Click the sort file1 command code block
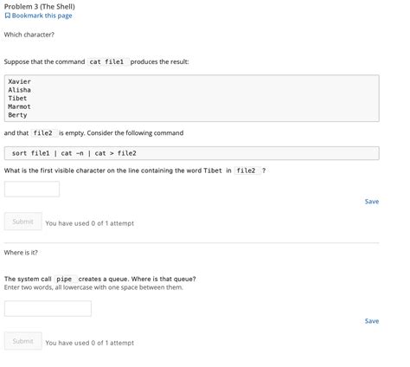Viewport: 410px width, 367px height. click(192, 153)
